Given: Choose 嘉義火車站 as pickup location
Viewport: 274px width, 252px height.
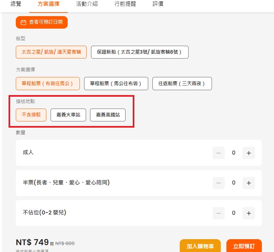Looking at the screenshot, I should [x=68, y=115].
